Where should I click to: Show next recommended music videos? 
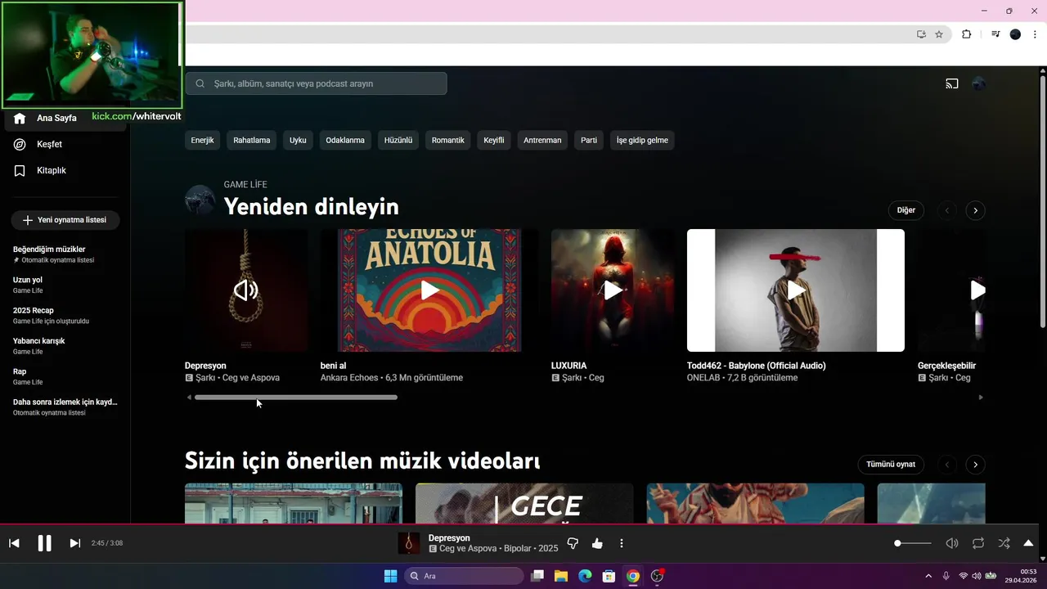point(975,464)
